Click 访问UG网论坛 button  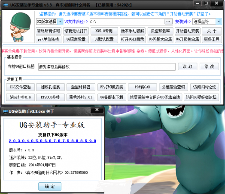[x=204, y=87]
